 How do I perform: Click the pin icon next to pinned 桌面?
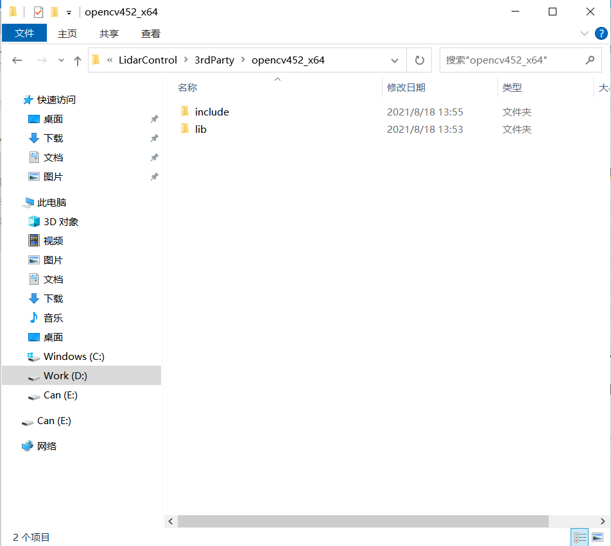[x=154, y=119]
